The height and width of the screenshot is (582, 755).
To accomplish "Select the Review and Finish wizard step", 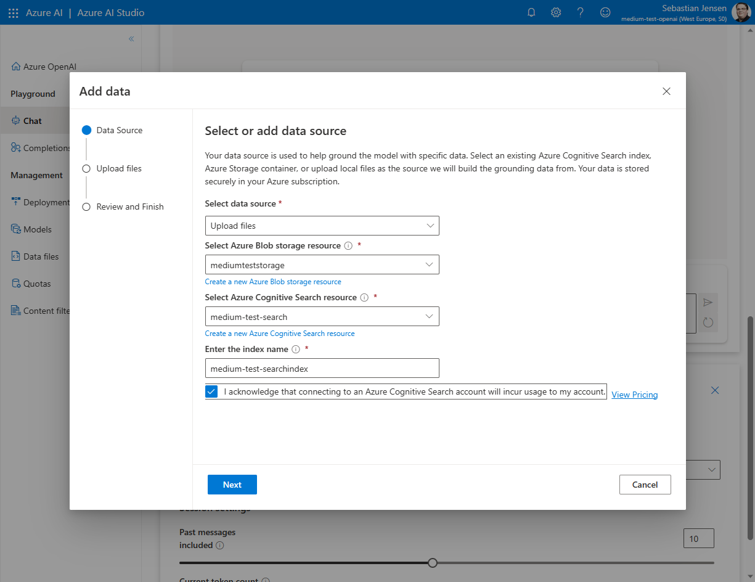I will coord(129,207).
